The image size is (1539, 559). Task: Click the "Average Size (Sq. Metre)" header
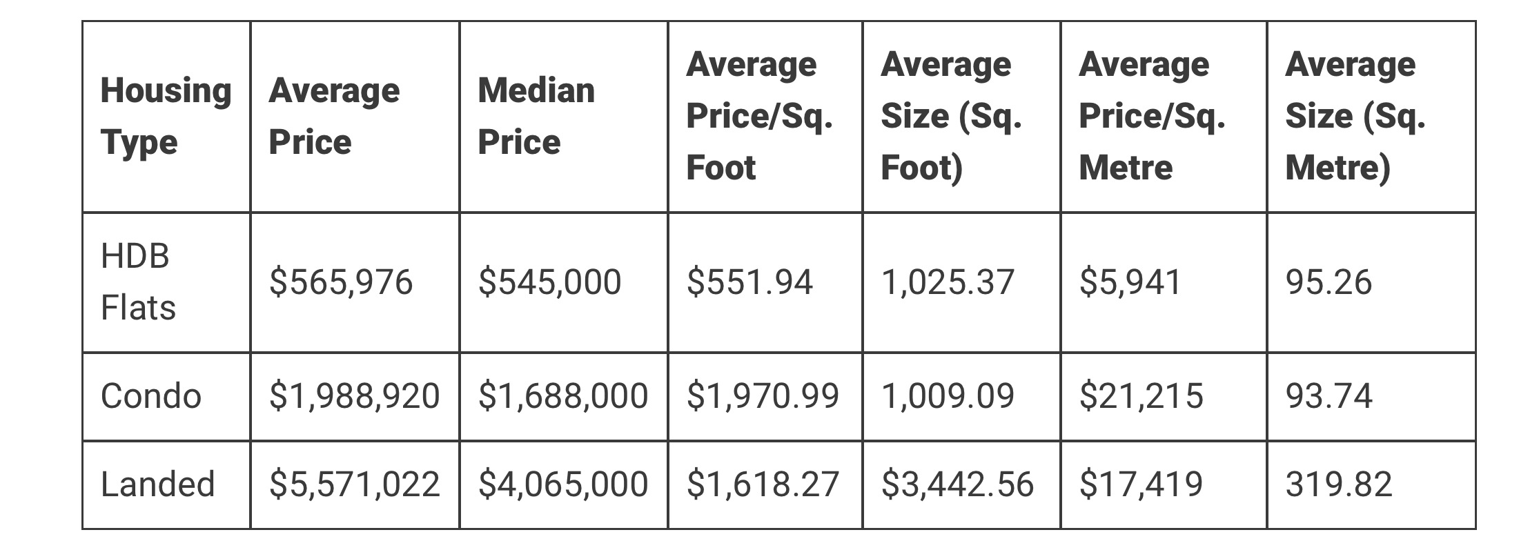pyautogui.click(x=1355, y=116)
